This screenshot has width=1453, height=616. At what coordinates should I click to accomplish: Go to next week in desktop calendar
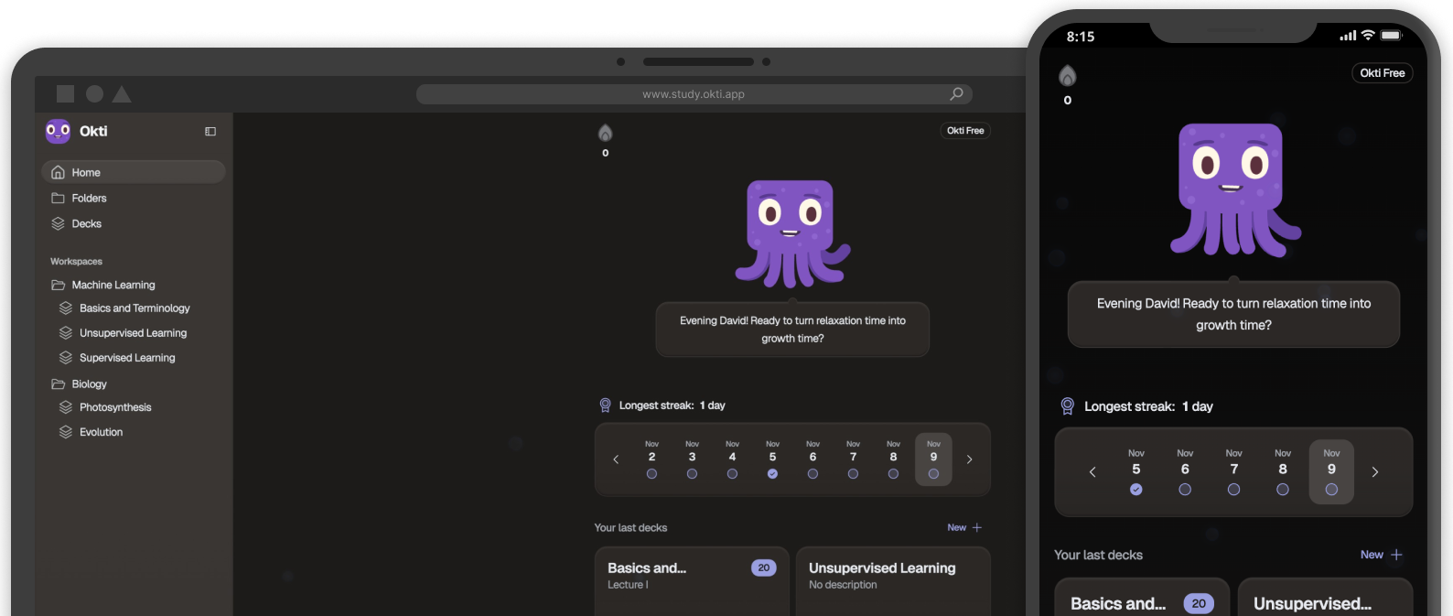pyautogui.click(x=970, y=459)
